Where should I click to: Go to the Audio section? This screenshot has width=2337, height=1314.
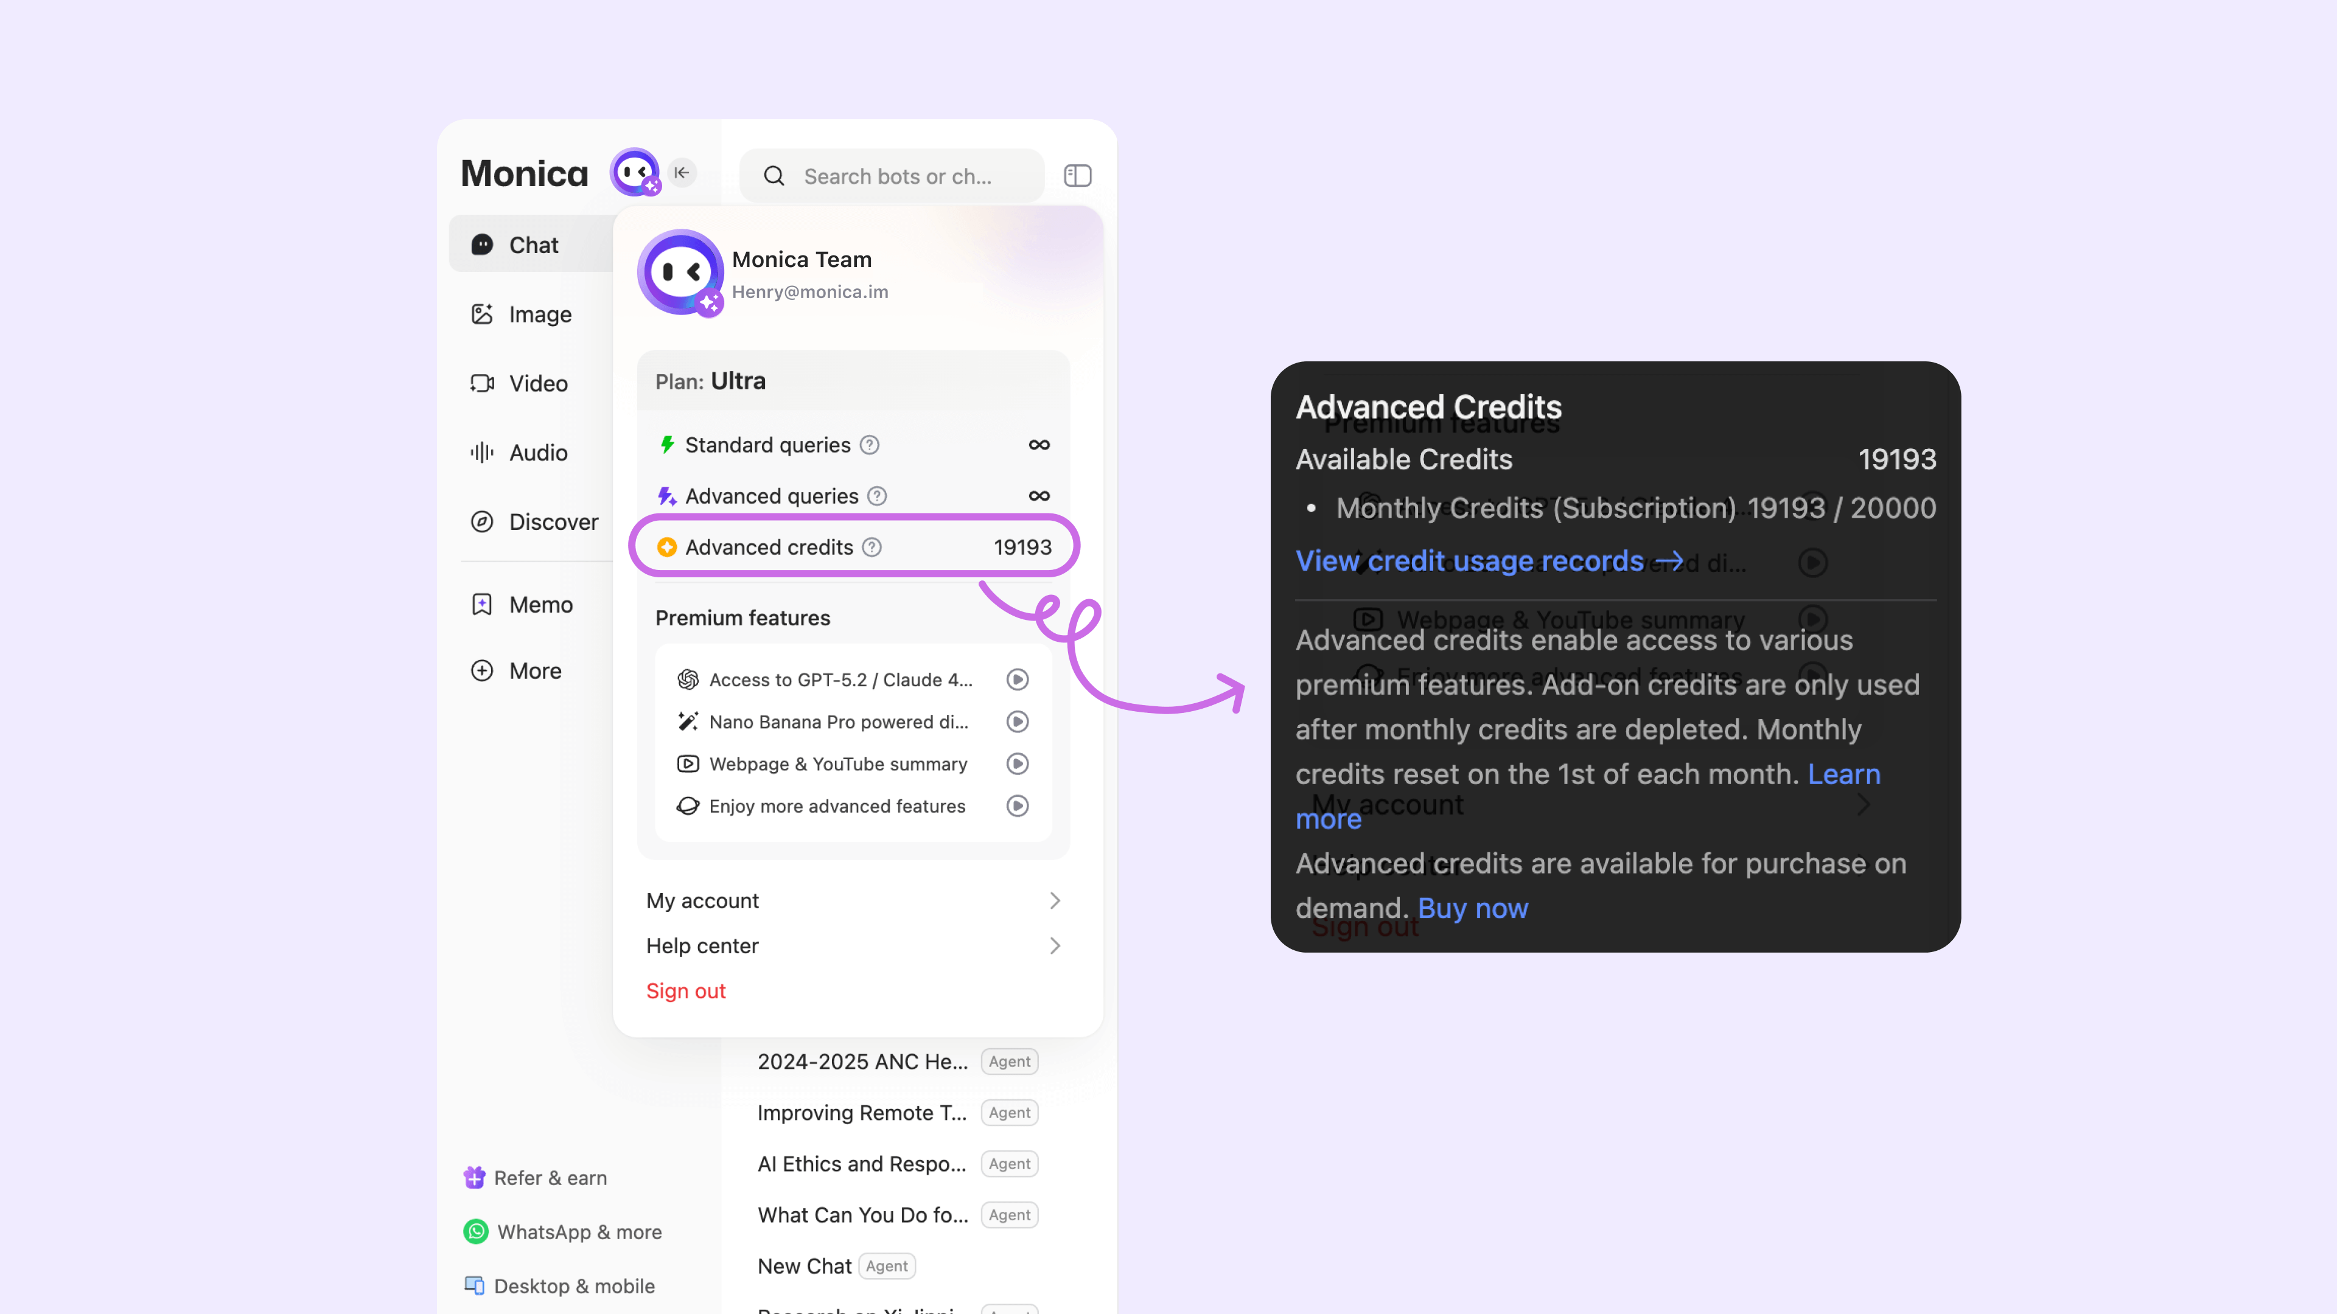pyautogui.click(x=537, y=453)
